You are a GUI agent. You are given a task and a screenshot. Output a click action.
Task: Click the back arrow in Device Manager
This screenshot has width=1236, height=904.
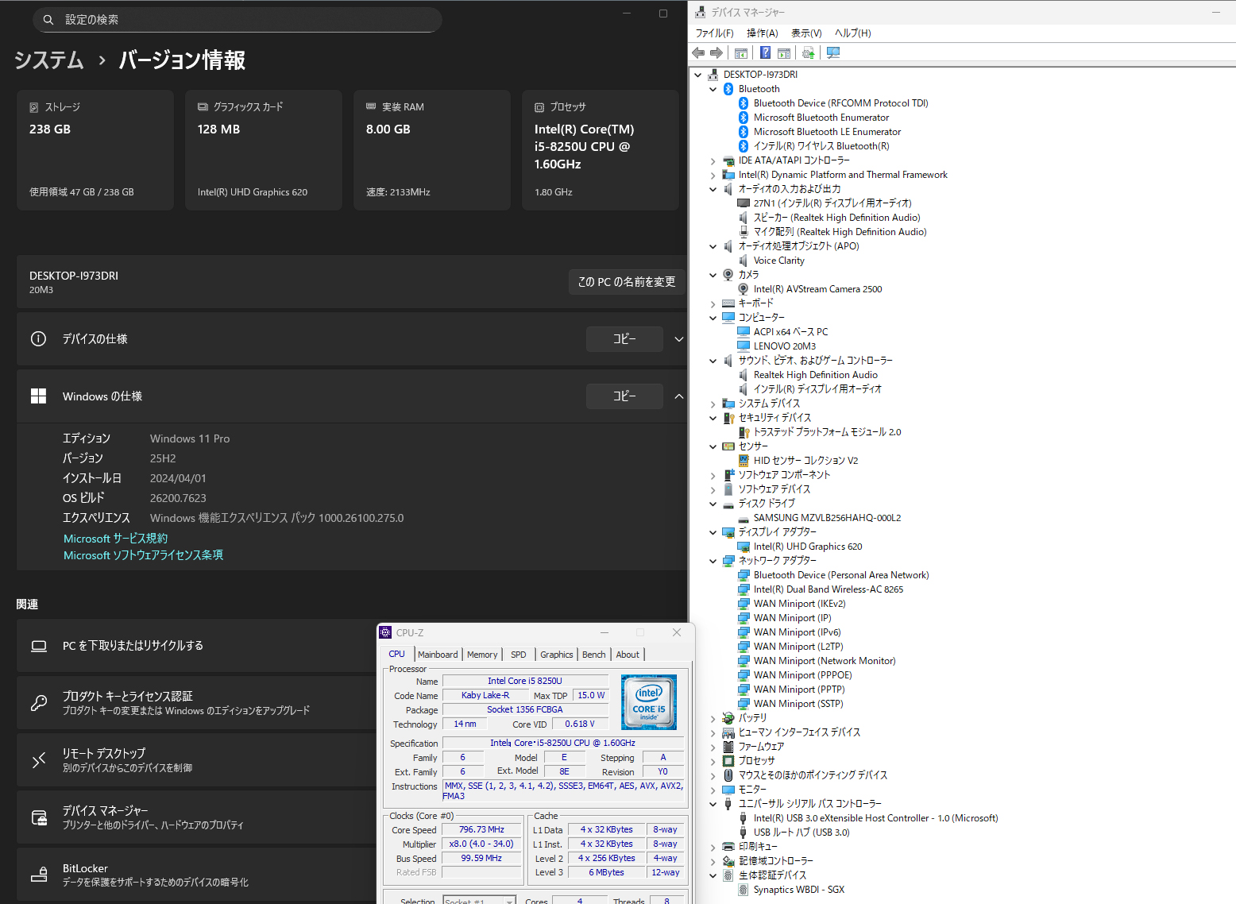click(x=698, y=52)
